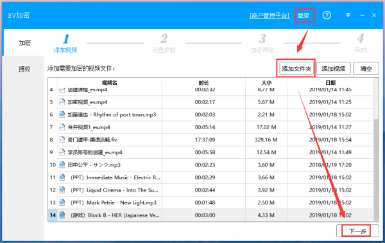Open the title bar dropdown menu arrow

[x=348, y=15]
